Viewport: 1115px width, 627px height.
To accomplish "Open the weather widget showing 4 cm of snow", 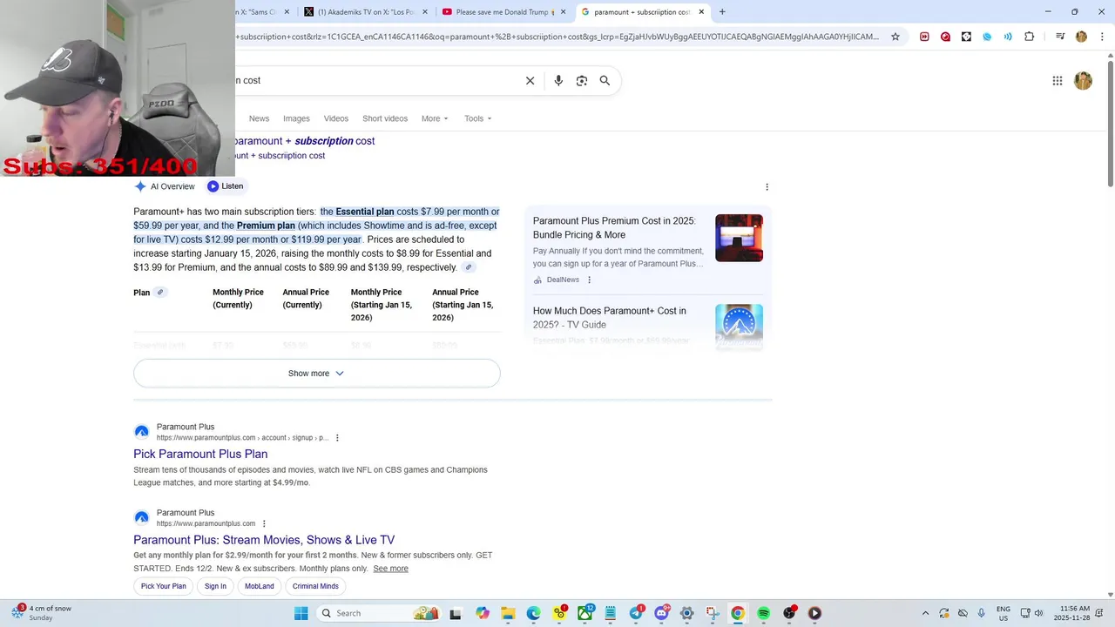I will [x=42, y=613].
